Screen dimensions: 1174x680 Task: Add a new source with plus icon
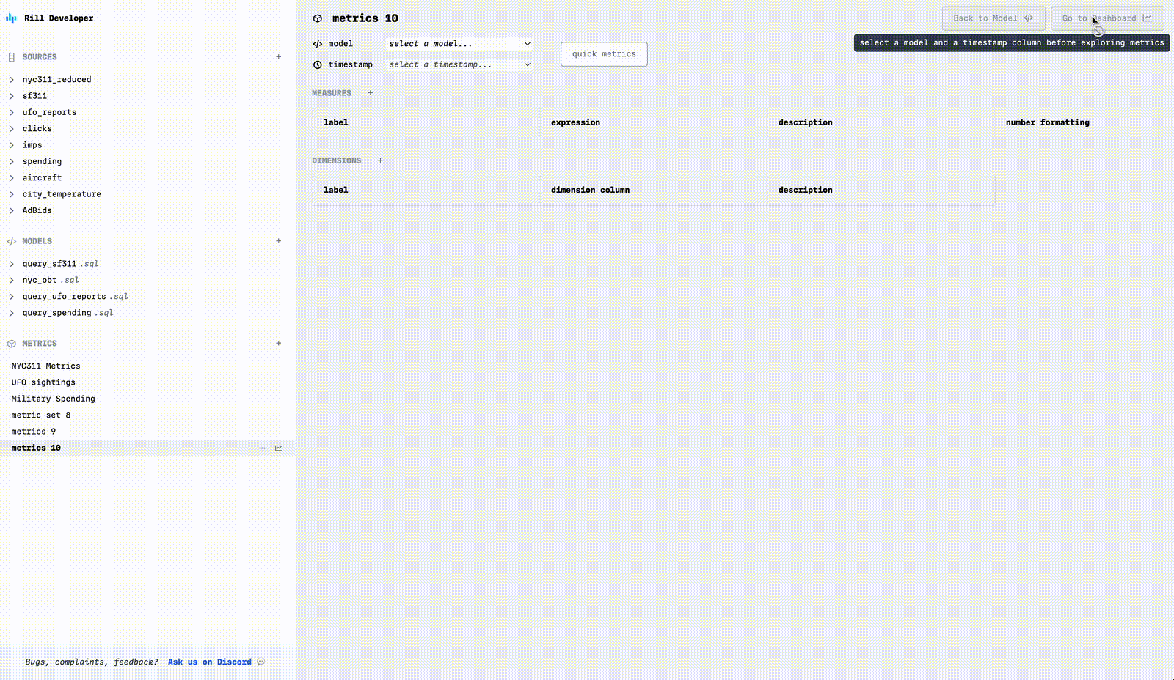click(279, 57)
